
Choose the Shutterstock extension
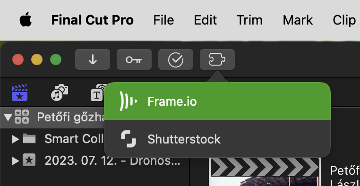[217, 139]
